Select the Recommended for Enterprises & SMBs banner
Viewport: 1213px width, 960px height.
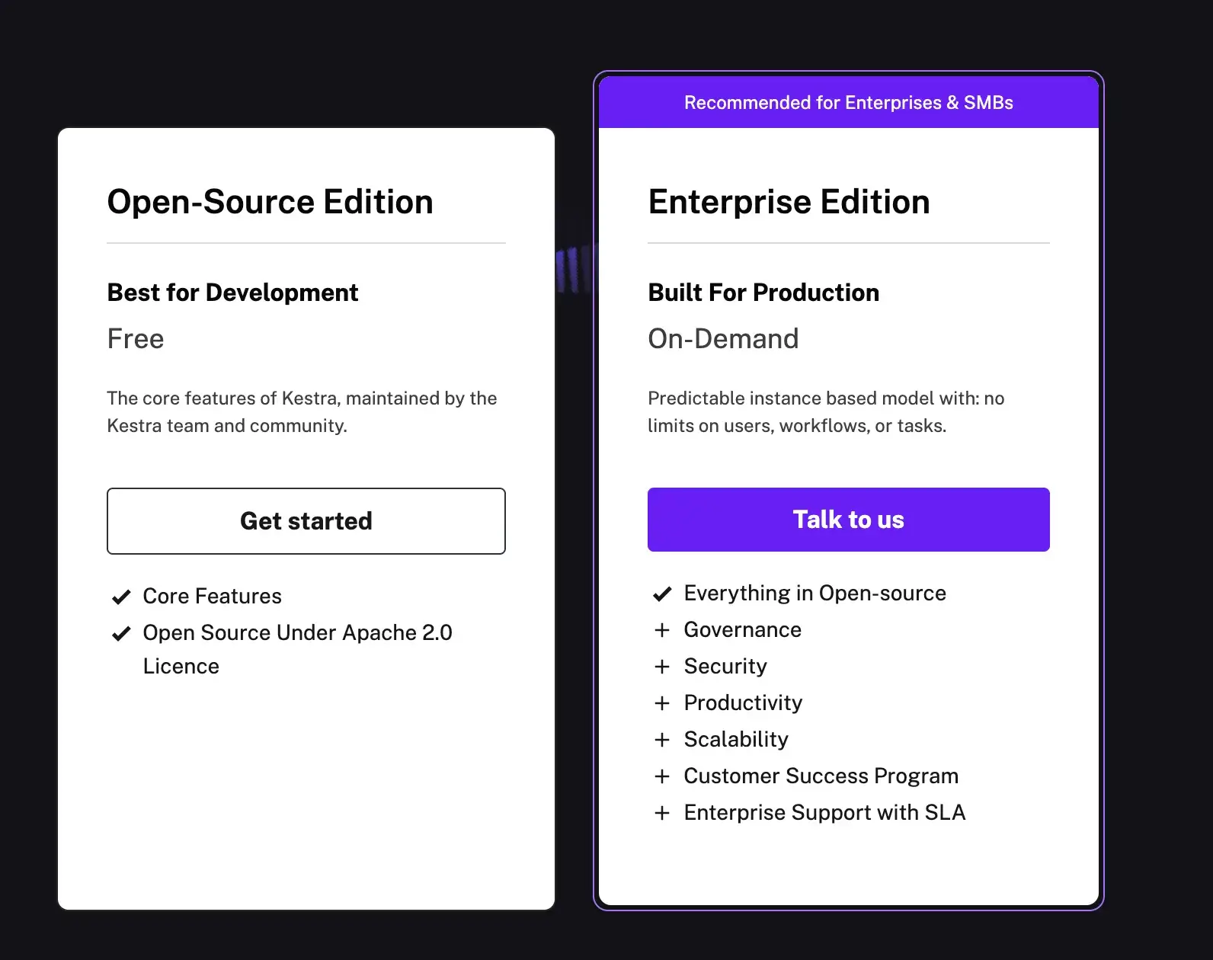[848, 103]
